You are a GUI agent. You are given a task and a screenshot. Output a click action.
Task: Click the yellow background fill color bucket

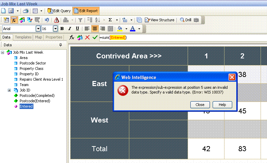(120, 29)
